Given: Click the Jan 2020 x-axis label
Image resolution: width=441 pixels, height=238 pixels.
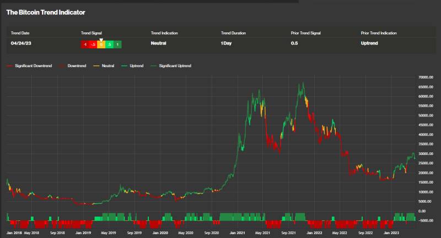Looking at the screenshot, I should point(160,233).
